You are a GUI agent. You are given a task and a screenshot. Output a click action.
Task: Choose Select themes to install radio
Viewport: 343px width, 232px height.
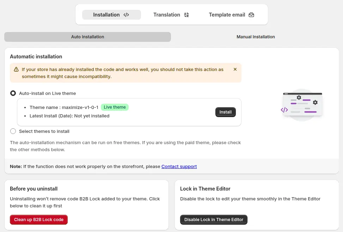[13, 131]
